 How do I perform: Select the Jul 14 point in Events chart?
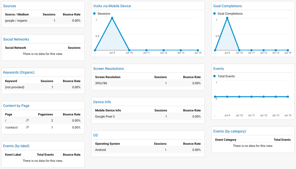tap(288, 97)
